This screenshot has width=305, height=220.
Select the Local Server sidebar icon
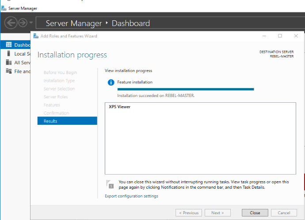tap(8, 53)
